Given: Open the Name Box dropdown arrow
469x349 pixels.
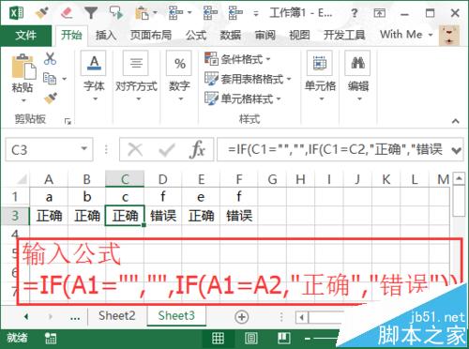Looking at the screenshot, I should [83, 148].
